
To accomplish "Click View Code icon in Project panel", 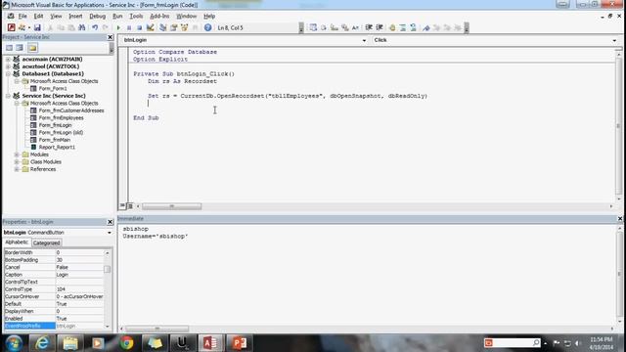I will (x=9, y=48).
